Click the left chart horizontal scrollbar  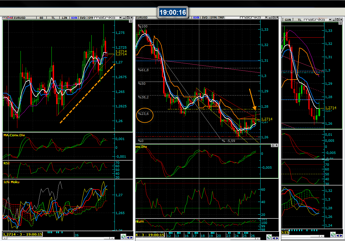click(58, 238)
